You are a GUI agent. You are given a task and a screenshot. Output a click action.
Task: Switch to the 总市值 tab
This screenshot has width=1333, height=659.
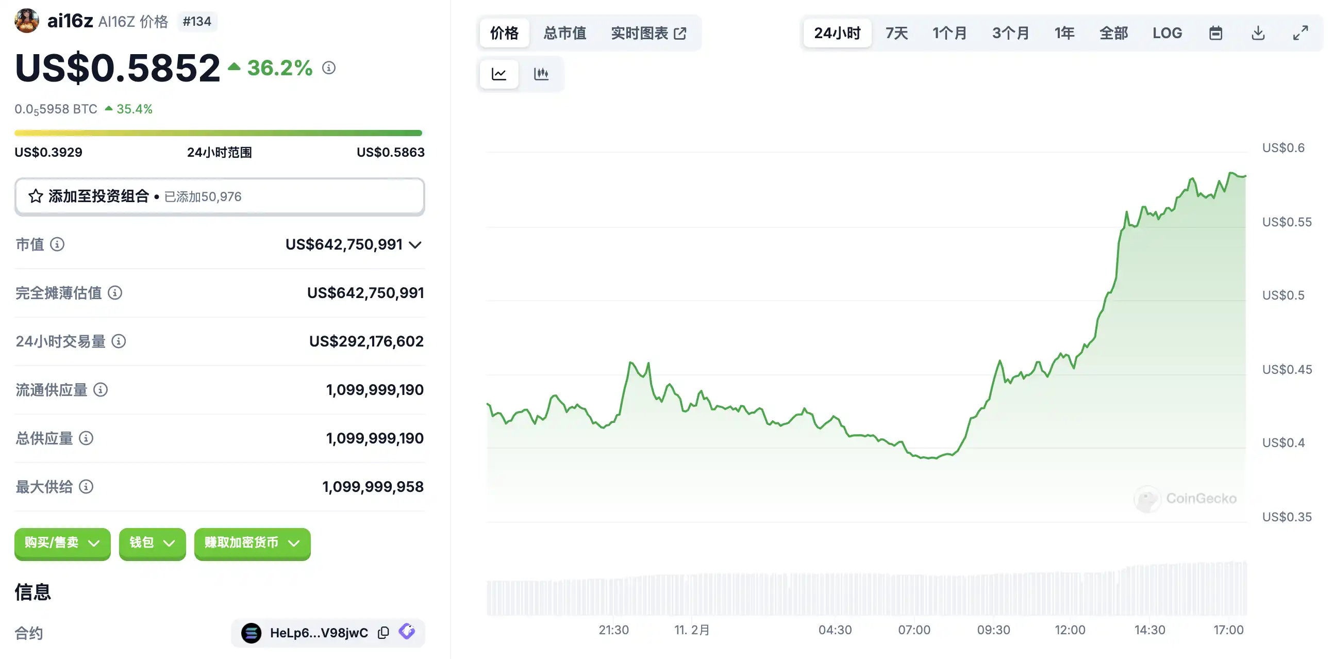(564, 33)
